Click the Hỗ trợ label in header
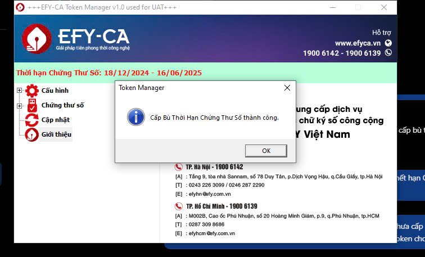 pos(381,33)
